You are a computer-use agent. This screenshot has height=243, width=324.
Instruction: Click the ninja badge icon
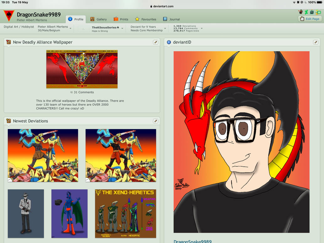pyautogui.click(x=301, y=12)
